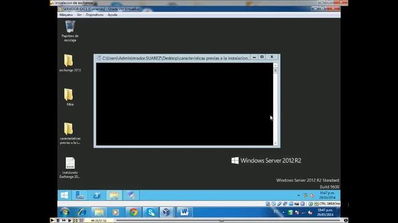Select the características previas folder icon
Image resolution: width=398 pixels, height=223 pixels.
coord(70,133)
